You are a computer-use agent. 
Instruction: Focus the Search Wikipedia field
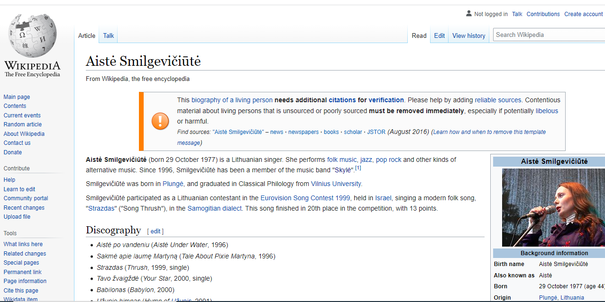(x=548, y=35)
